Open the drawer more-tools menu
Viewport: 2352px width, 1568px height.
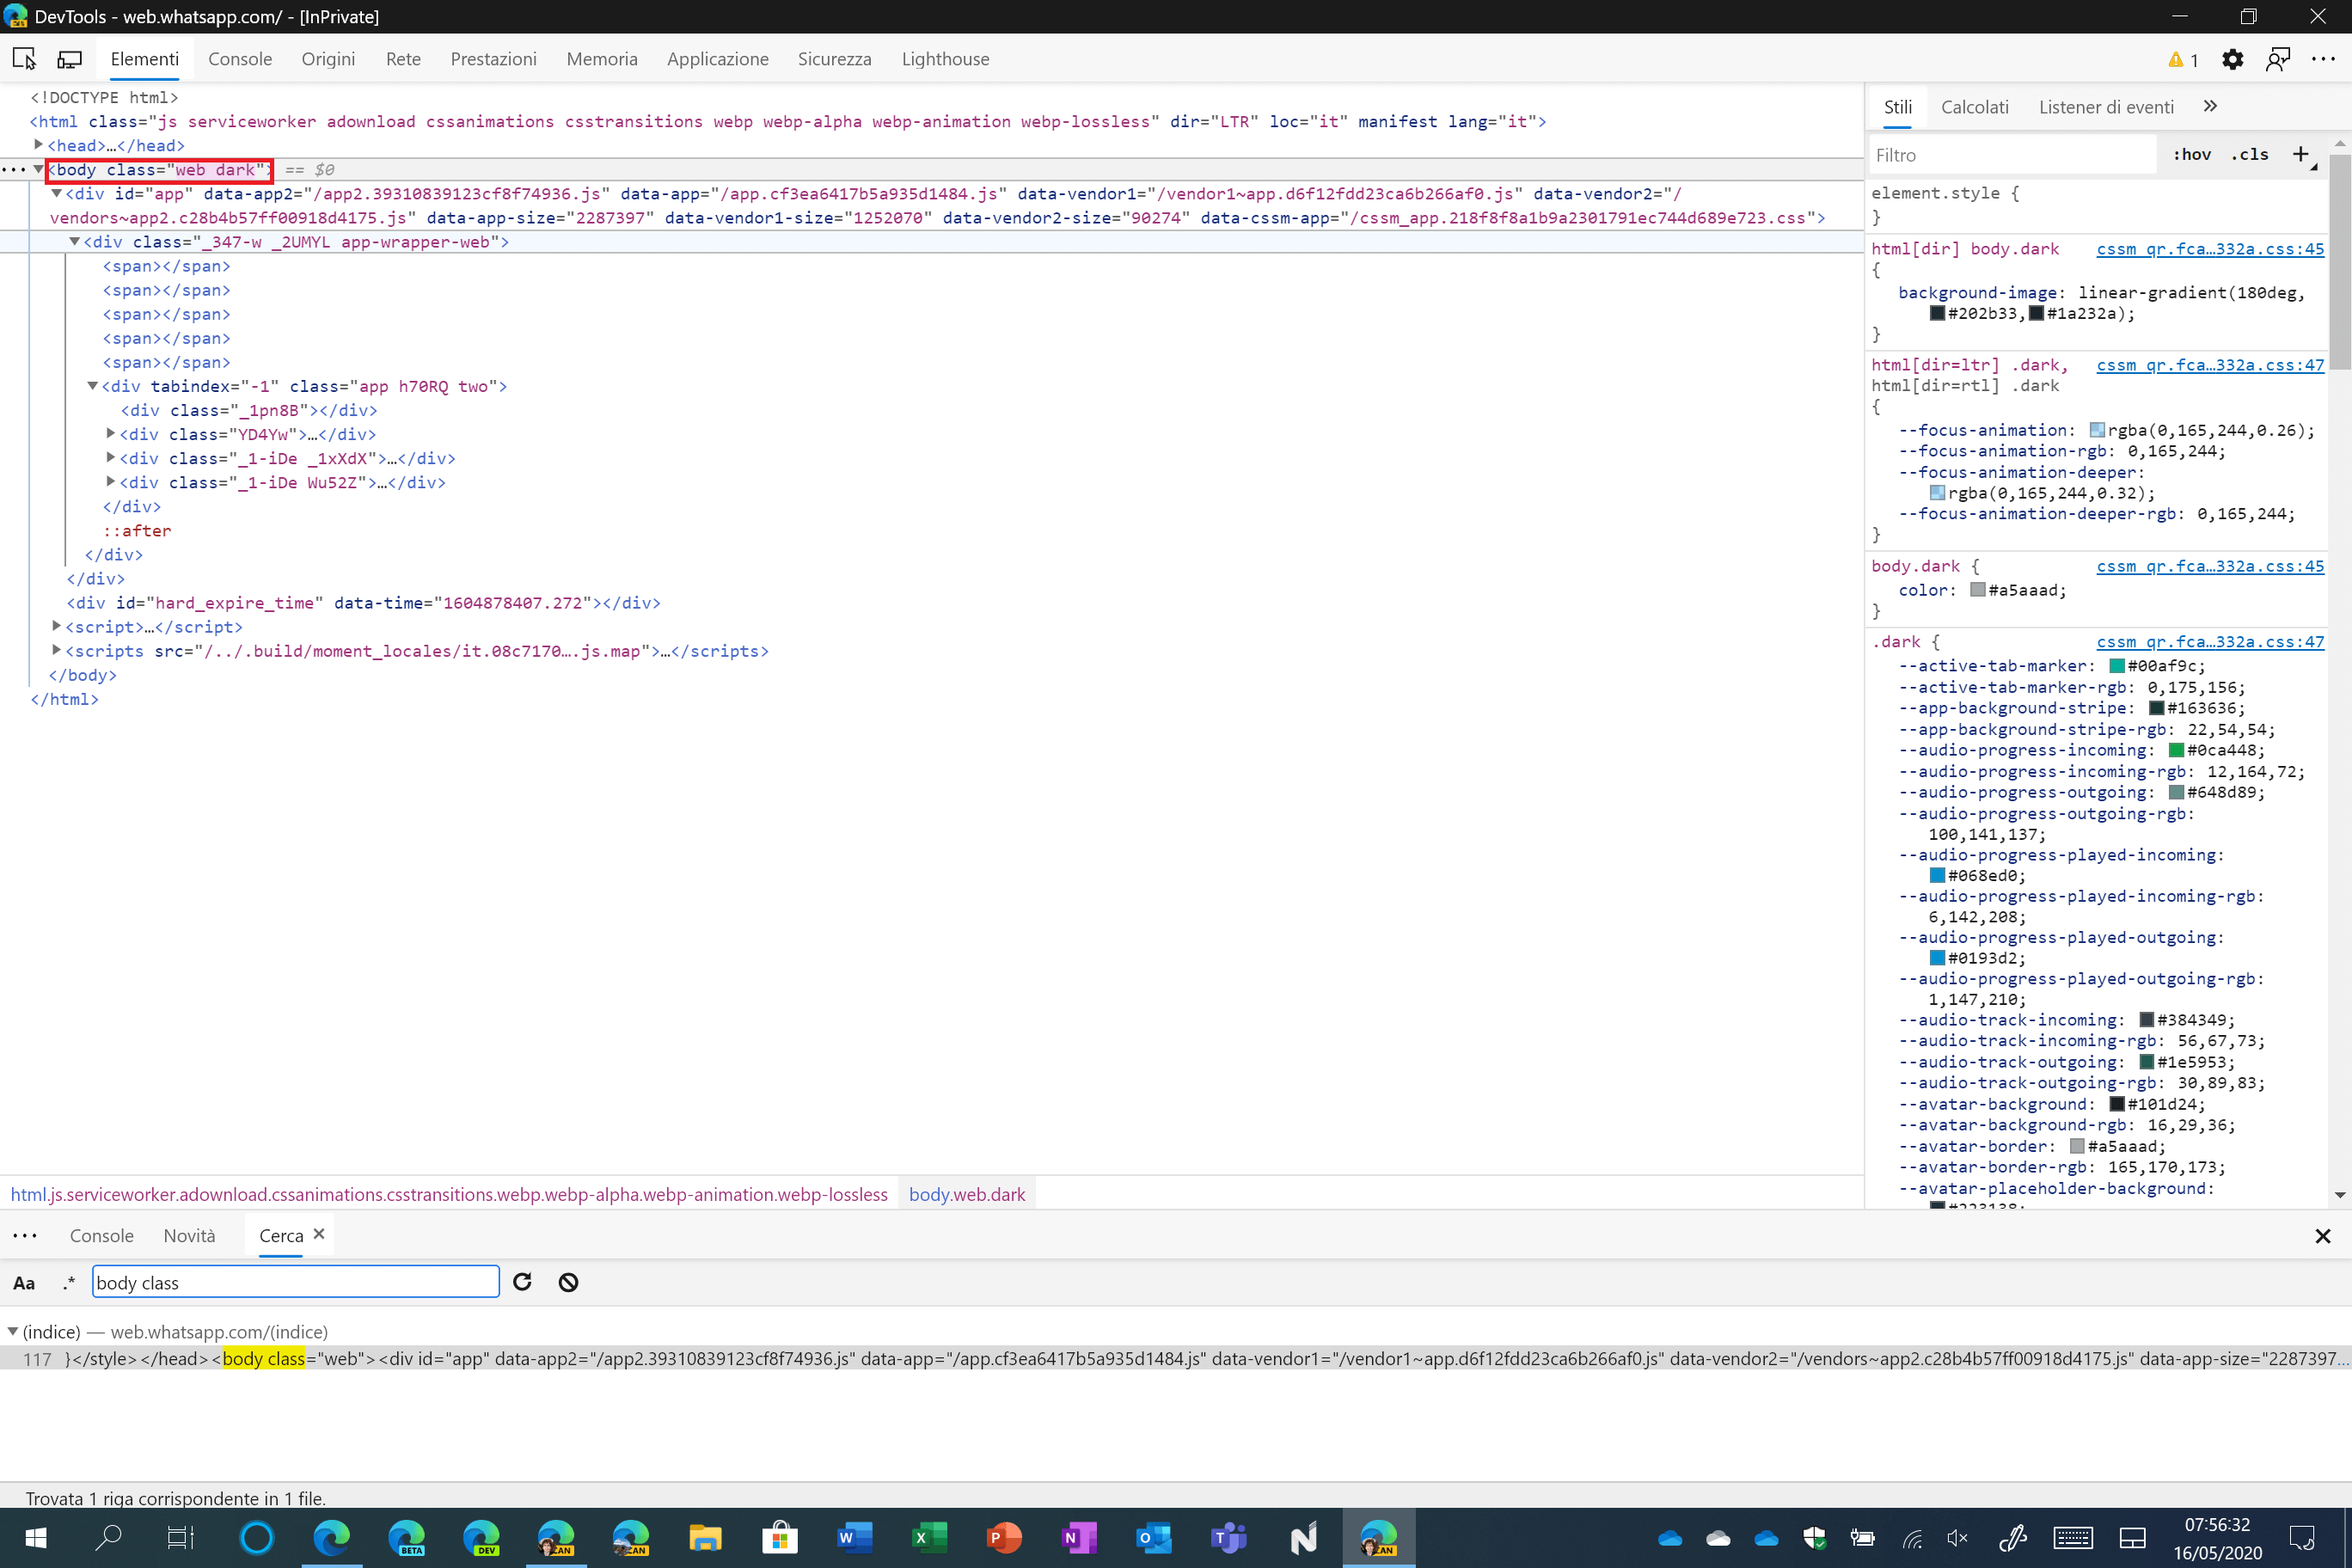[24, 1236]
